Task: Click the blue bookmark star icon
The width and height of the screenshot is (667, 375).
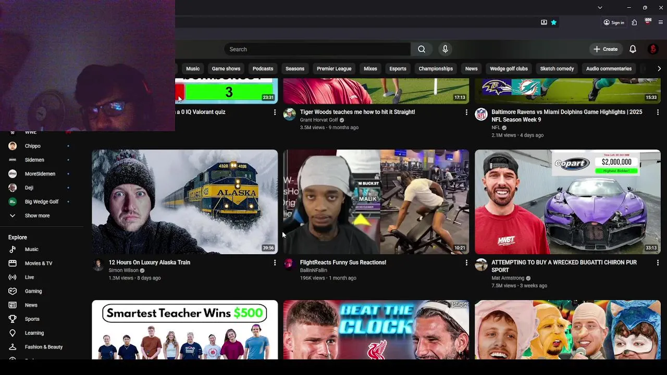Action: pos(554,22)
